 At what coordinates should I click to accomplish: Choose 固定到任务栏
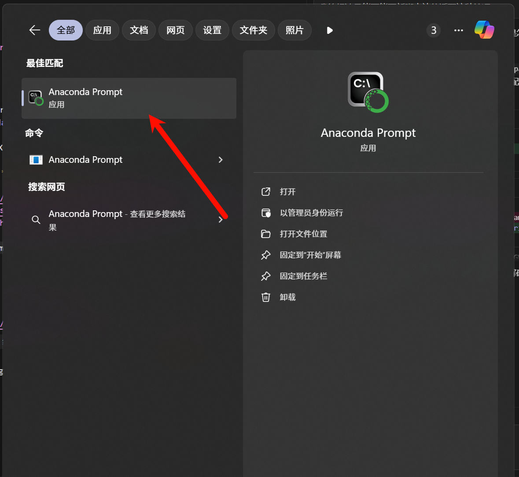click(x=304, y=276)
